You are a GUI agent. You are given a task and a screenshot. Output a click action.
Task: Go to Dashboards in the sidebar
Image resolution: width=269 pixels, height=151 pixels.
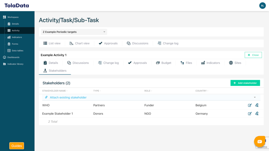coord(13,57)
